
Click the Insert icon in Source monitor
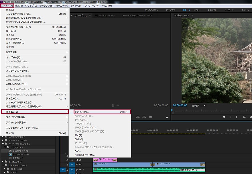click(138, 117)
